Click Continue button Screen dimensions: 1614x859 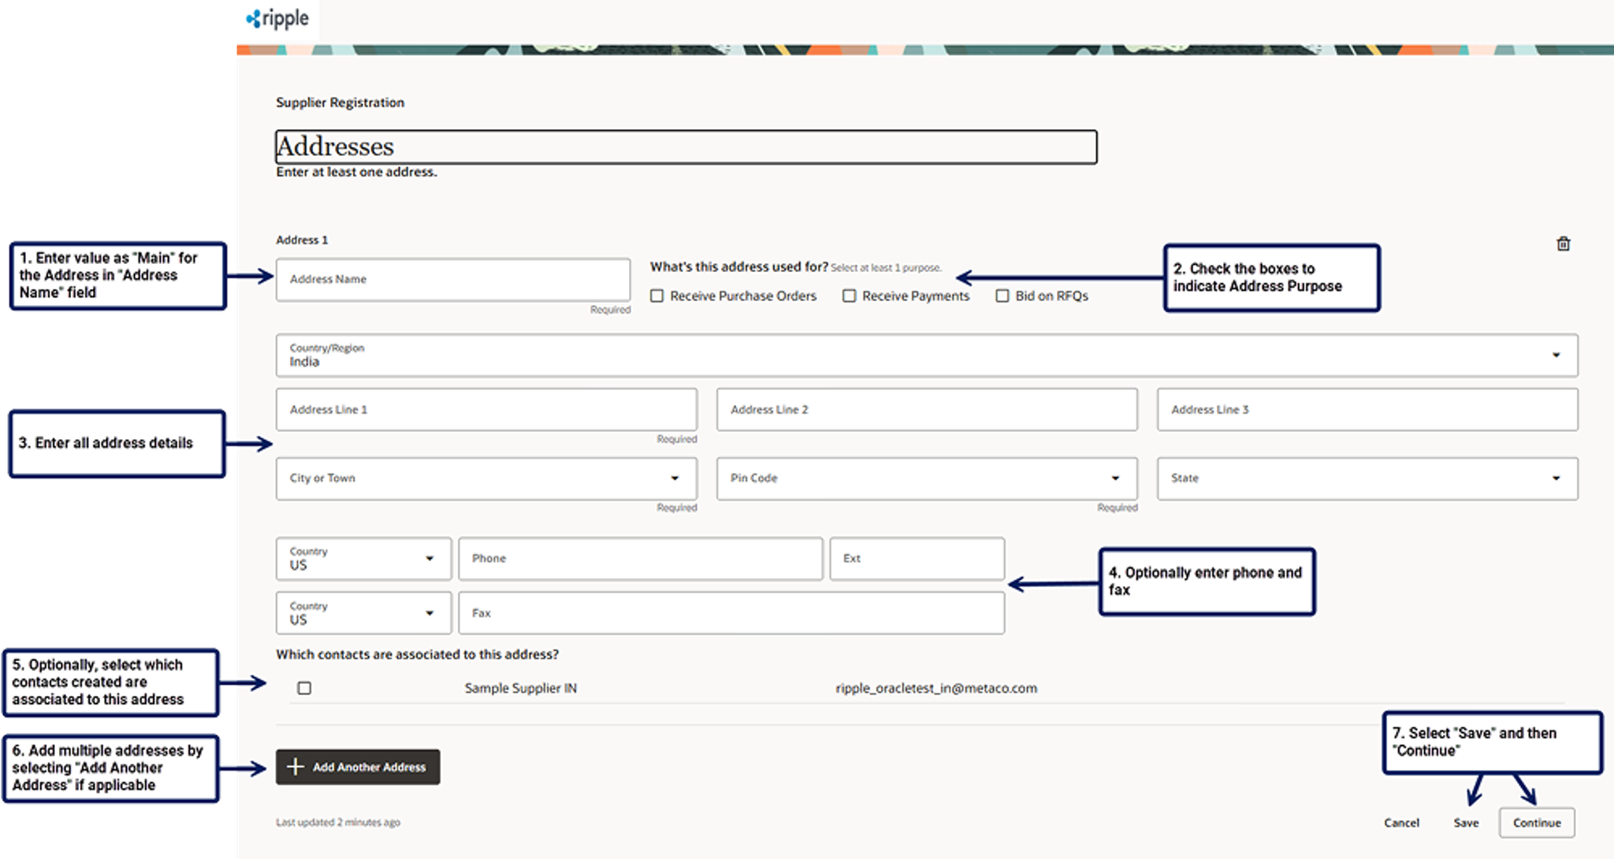pos(1537,823)
